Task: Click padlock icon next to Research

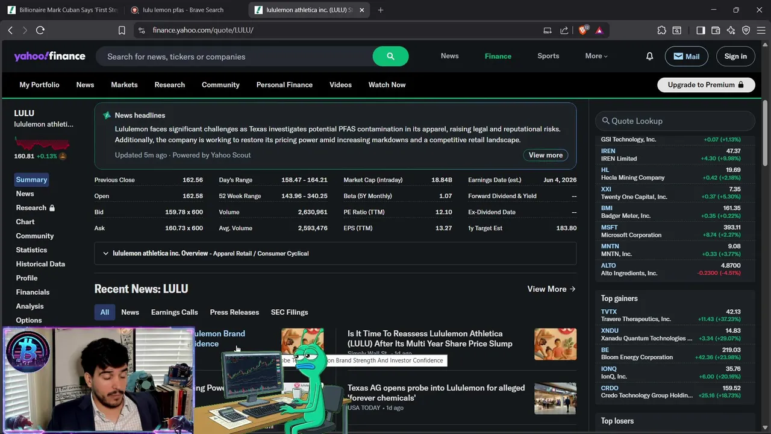Action: [x=52, y=208]
